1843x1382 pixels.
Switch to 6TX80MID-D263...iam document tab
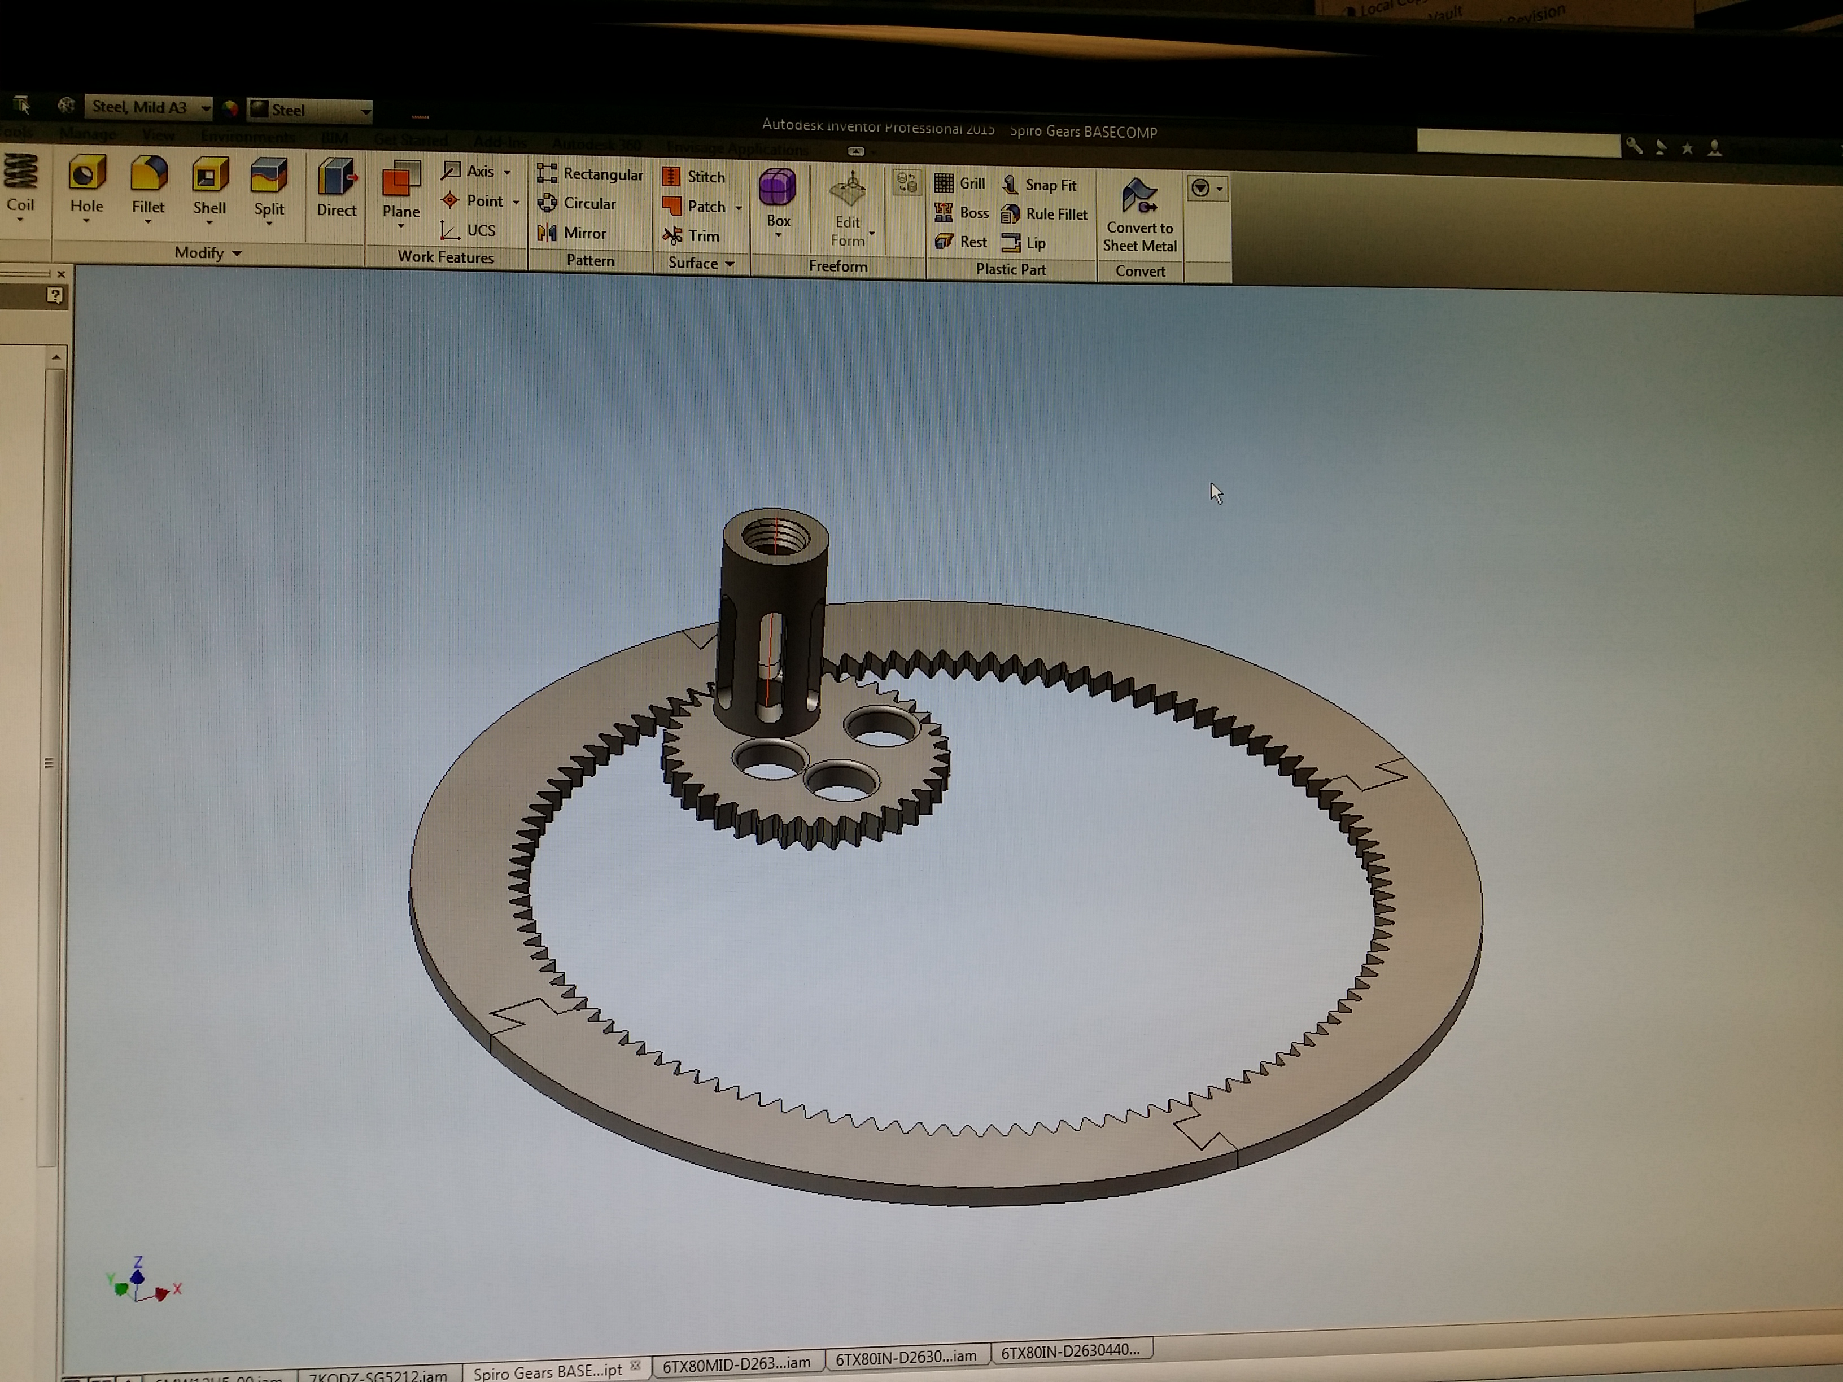point(736,1364)
